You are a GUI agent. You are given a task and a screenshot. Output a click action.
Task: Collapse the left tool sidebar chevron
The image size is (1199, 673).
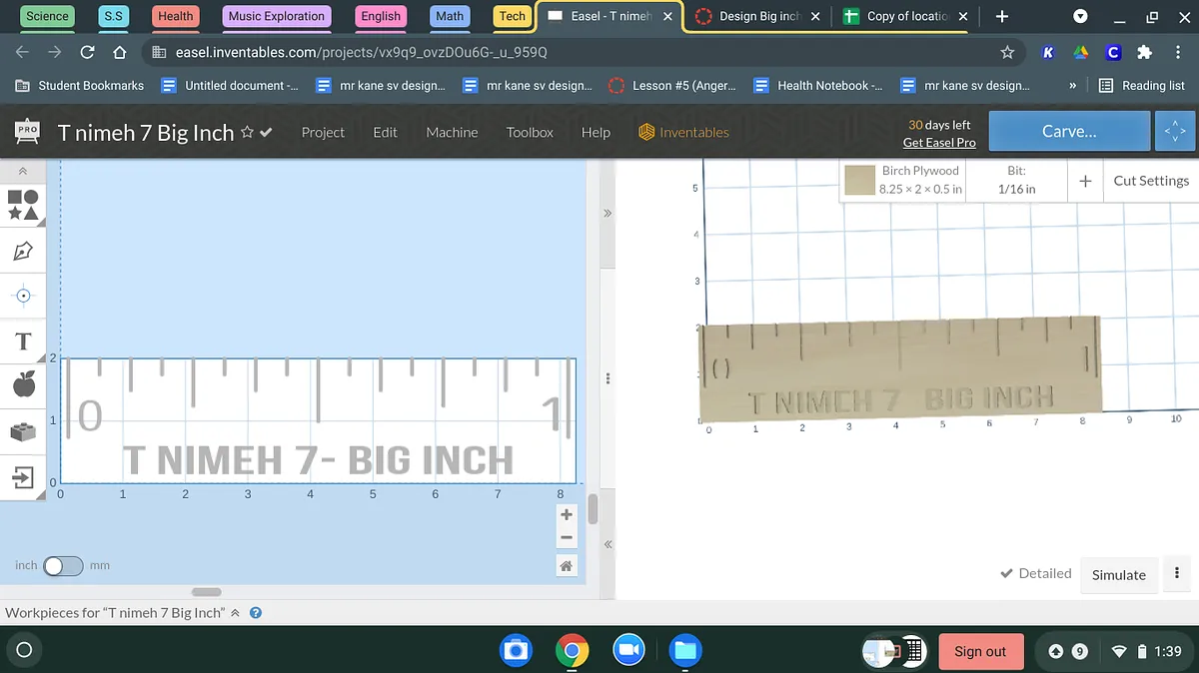23,172
